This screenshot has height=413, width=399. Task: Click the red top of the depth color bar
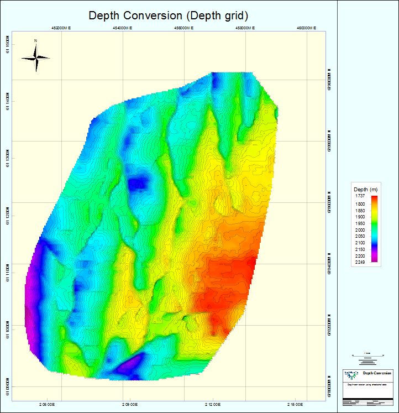(x=374, y=199)
